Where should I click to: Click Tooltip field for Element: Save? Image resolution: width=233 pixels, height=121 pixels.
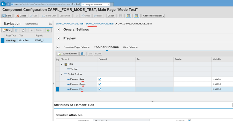click(x=192, y=79)
